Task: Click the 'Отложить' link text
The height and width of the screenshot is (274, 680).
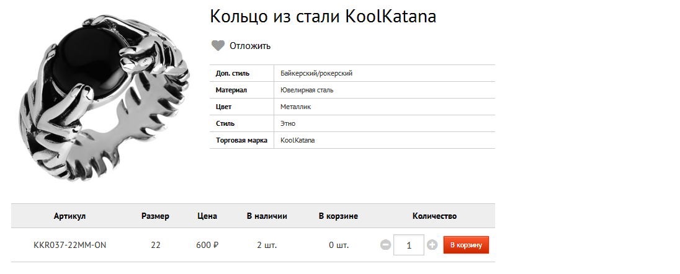Action: tap(250, 46)
